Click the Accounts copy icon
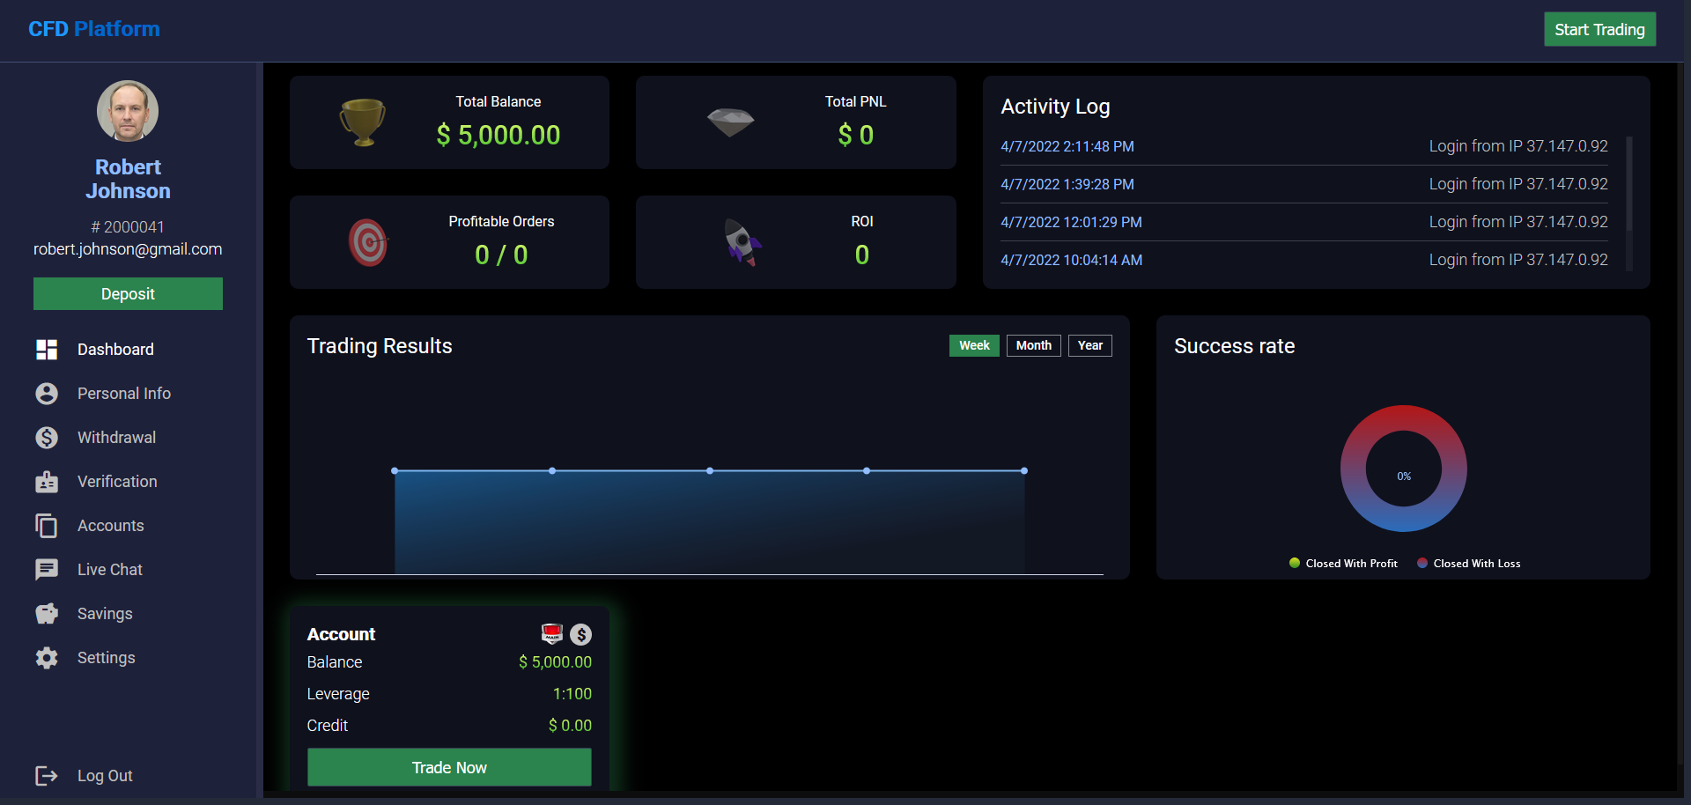1691x805 pixels. (47, 526)
